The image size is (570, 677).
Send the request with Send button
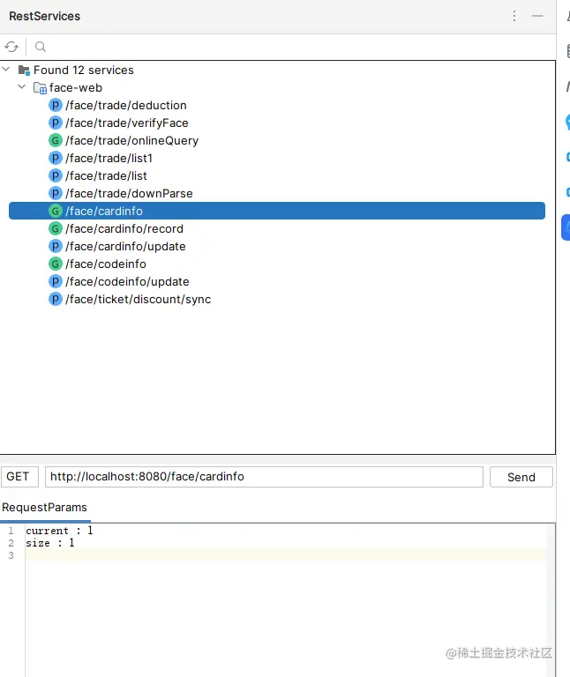pos(521,477)
